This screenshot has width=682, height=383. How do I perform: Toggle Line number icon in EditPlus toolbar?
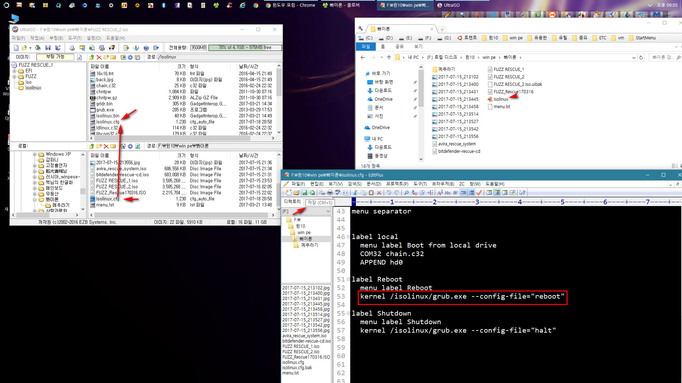pyautogui.click(x=471, y=193)
